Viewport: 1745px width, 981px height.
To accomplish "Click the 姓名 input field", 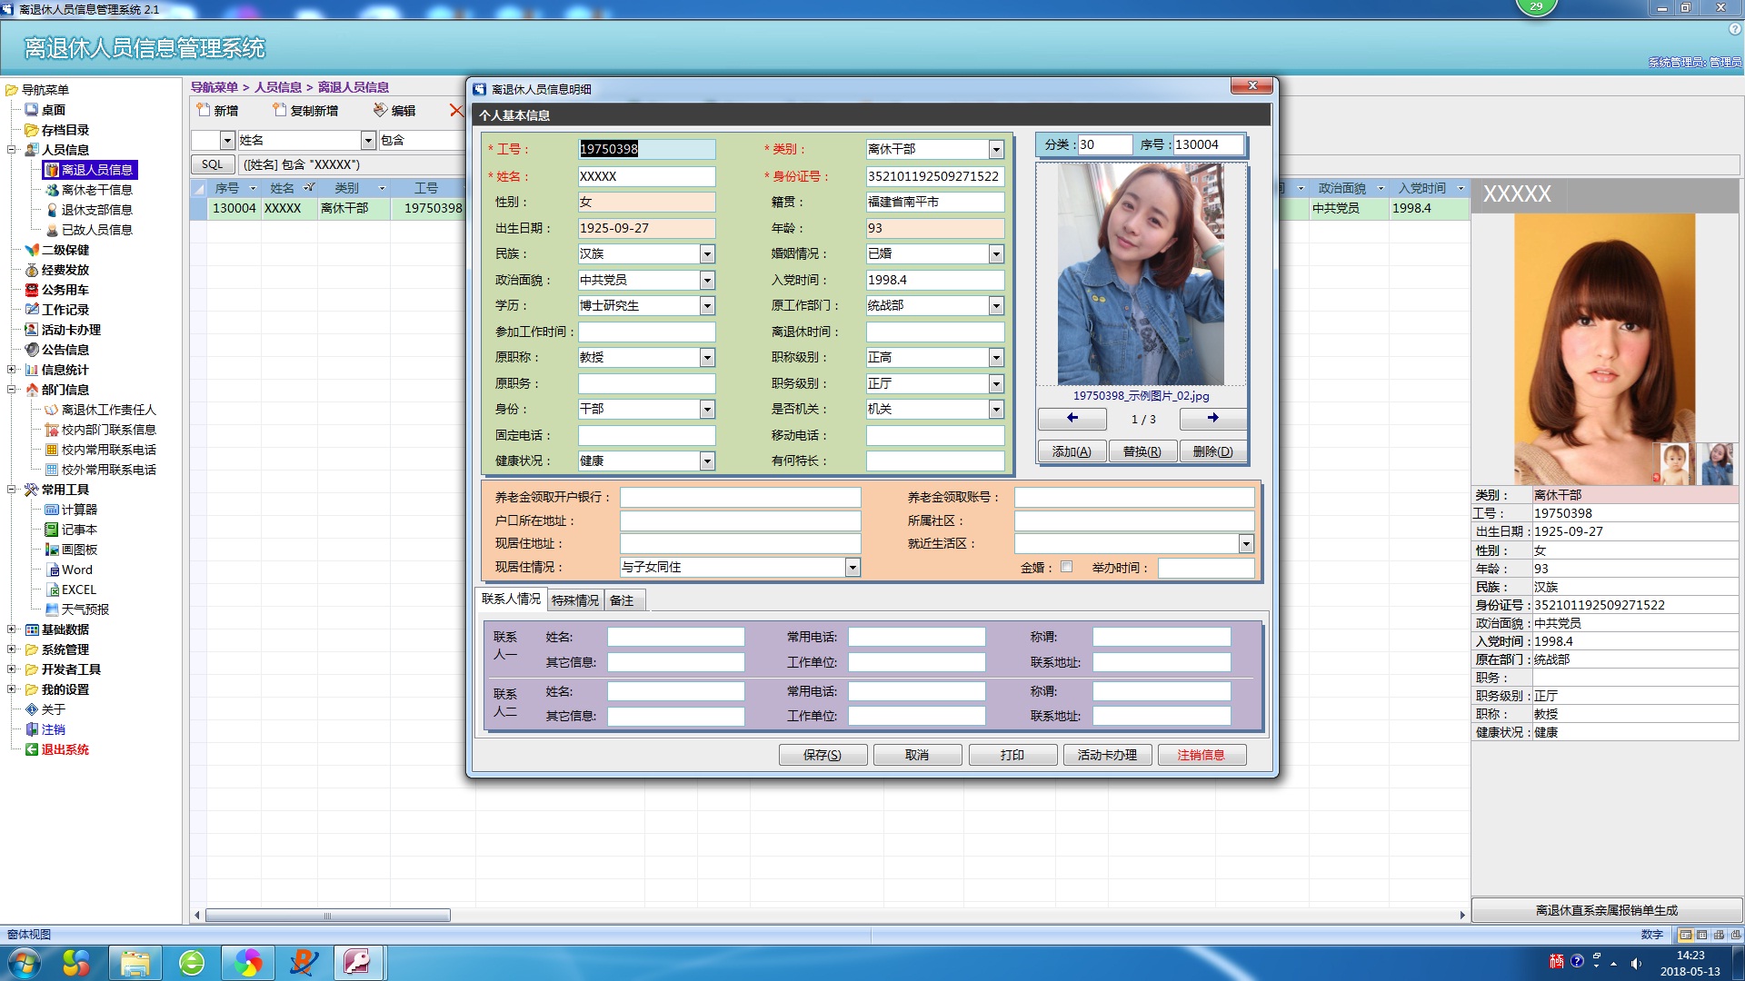I will pos(646,176).
